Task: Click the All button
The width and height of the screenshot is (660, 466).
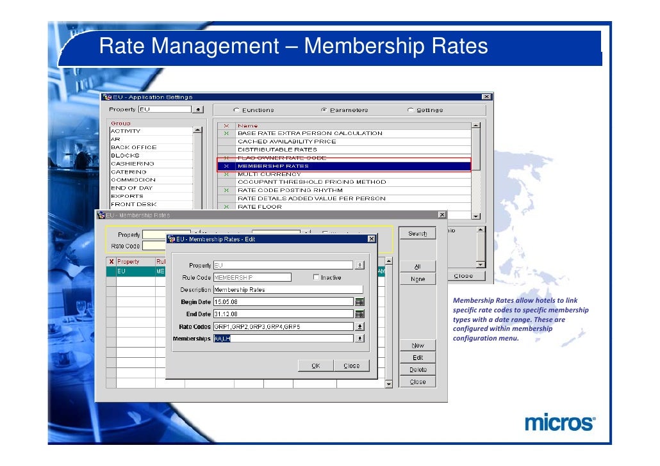Action: 418,267
